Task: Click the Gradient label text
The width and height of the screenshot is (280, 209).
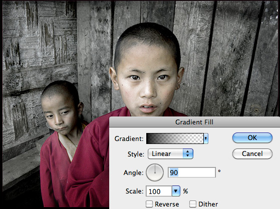Action: [129, 138]
